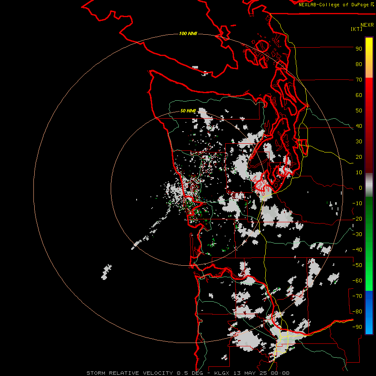The width and height of the screenshot is (376, 376).
Task: Click the yellow-orange top segment of color bar
Action: pos(369,58)
